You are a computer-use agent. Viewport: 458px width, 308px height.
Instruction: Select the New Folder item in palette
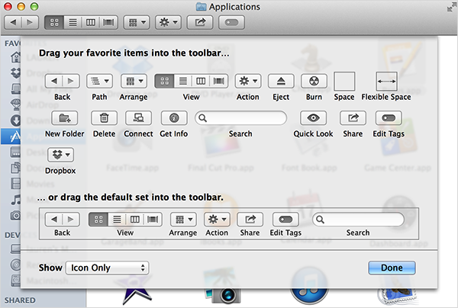pyautogui.click(x=65, y=118)
